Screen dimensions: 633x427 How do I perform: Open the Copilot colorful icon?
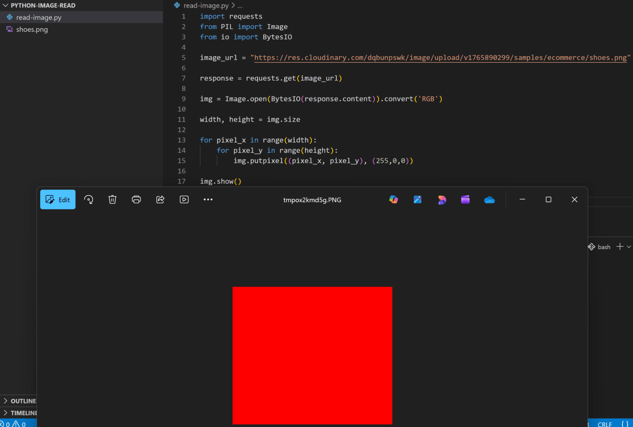pyautogui.click(x=393, y=200)
